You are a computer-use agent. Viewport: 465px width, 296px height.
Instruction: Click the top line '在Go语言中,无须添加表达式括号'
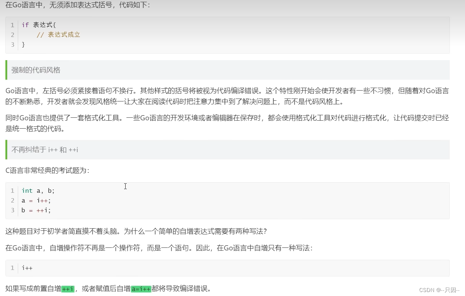[77, 5]
